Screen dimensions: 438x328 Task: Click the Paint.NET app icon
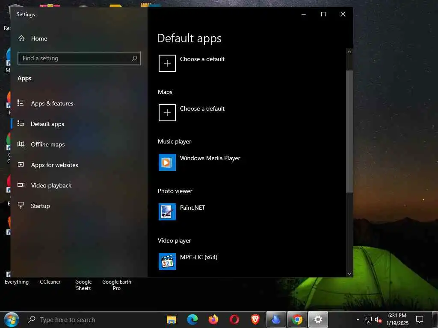coord(167,212)
